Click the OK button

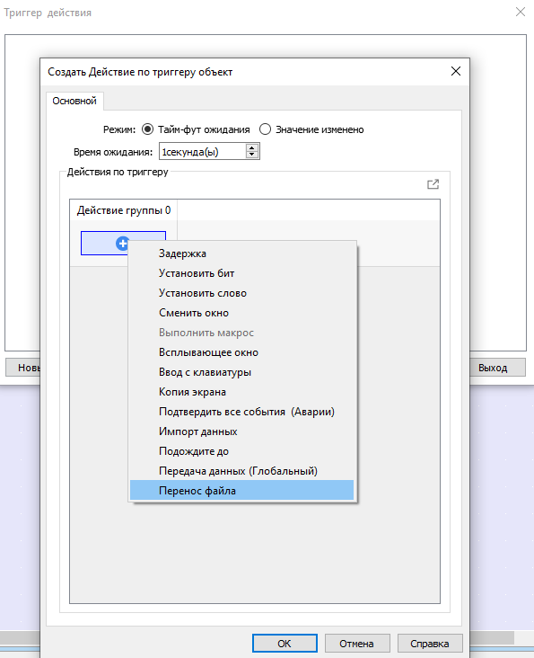click(x=285, y=644)
